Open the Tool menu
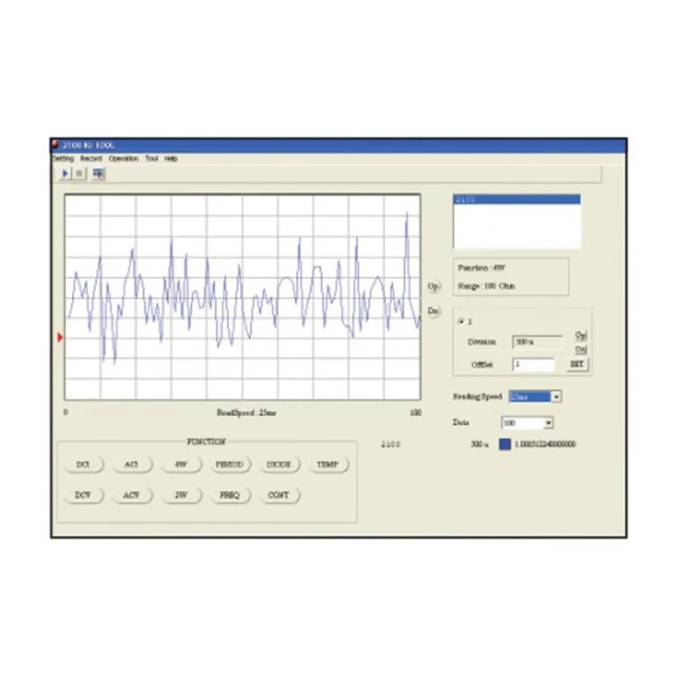This screenshot has height=680, width=680. click(x=152, y=159)
